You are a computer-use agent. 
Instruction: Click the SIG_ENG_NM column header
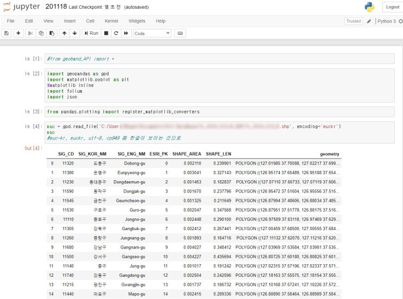tap(131, 154)
